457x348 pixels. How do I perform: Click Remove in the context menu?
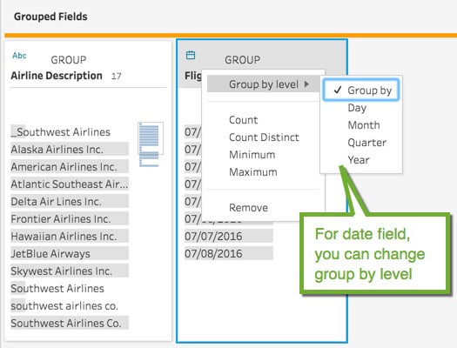pyautogui.click(x=248, y=208)
